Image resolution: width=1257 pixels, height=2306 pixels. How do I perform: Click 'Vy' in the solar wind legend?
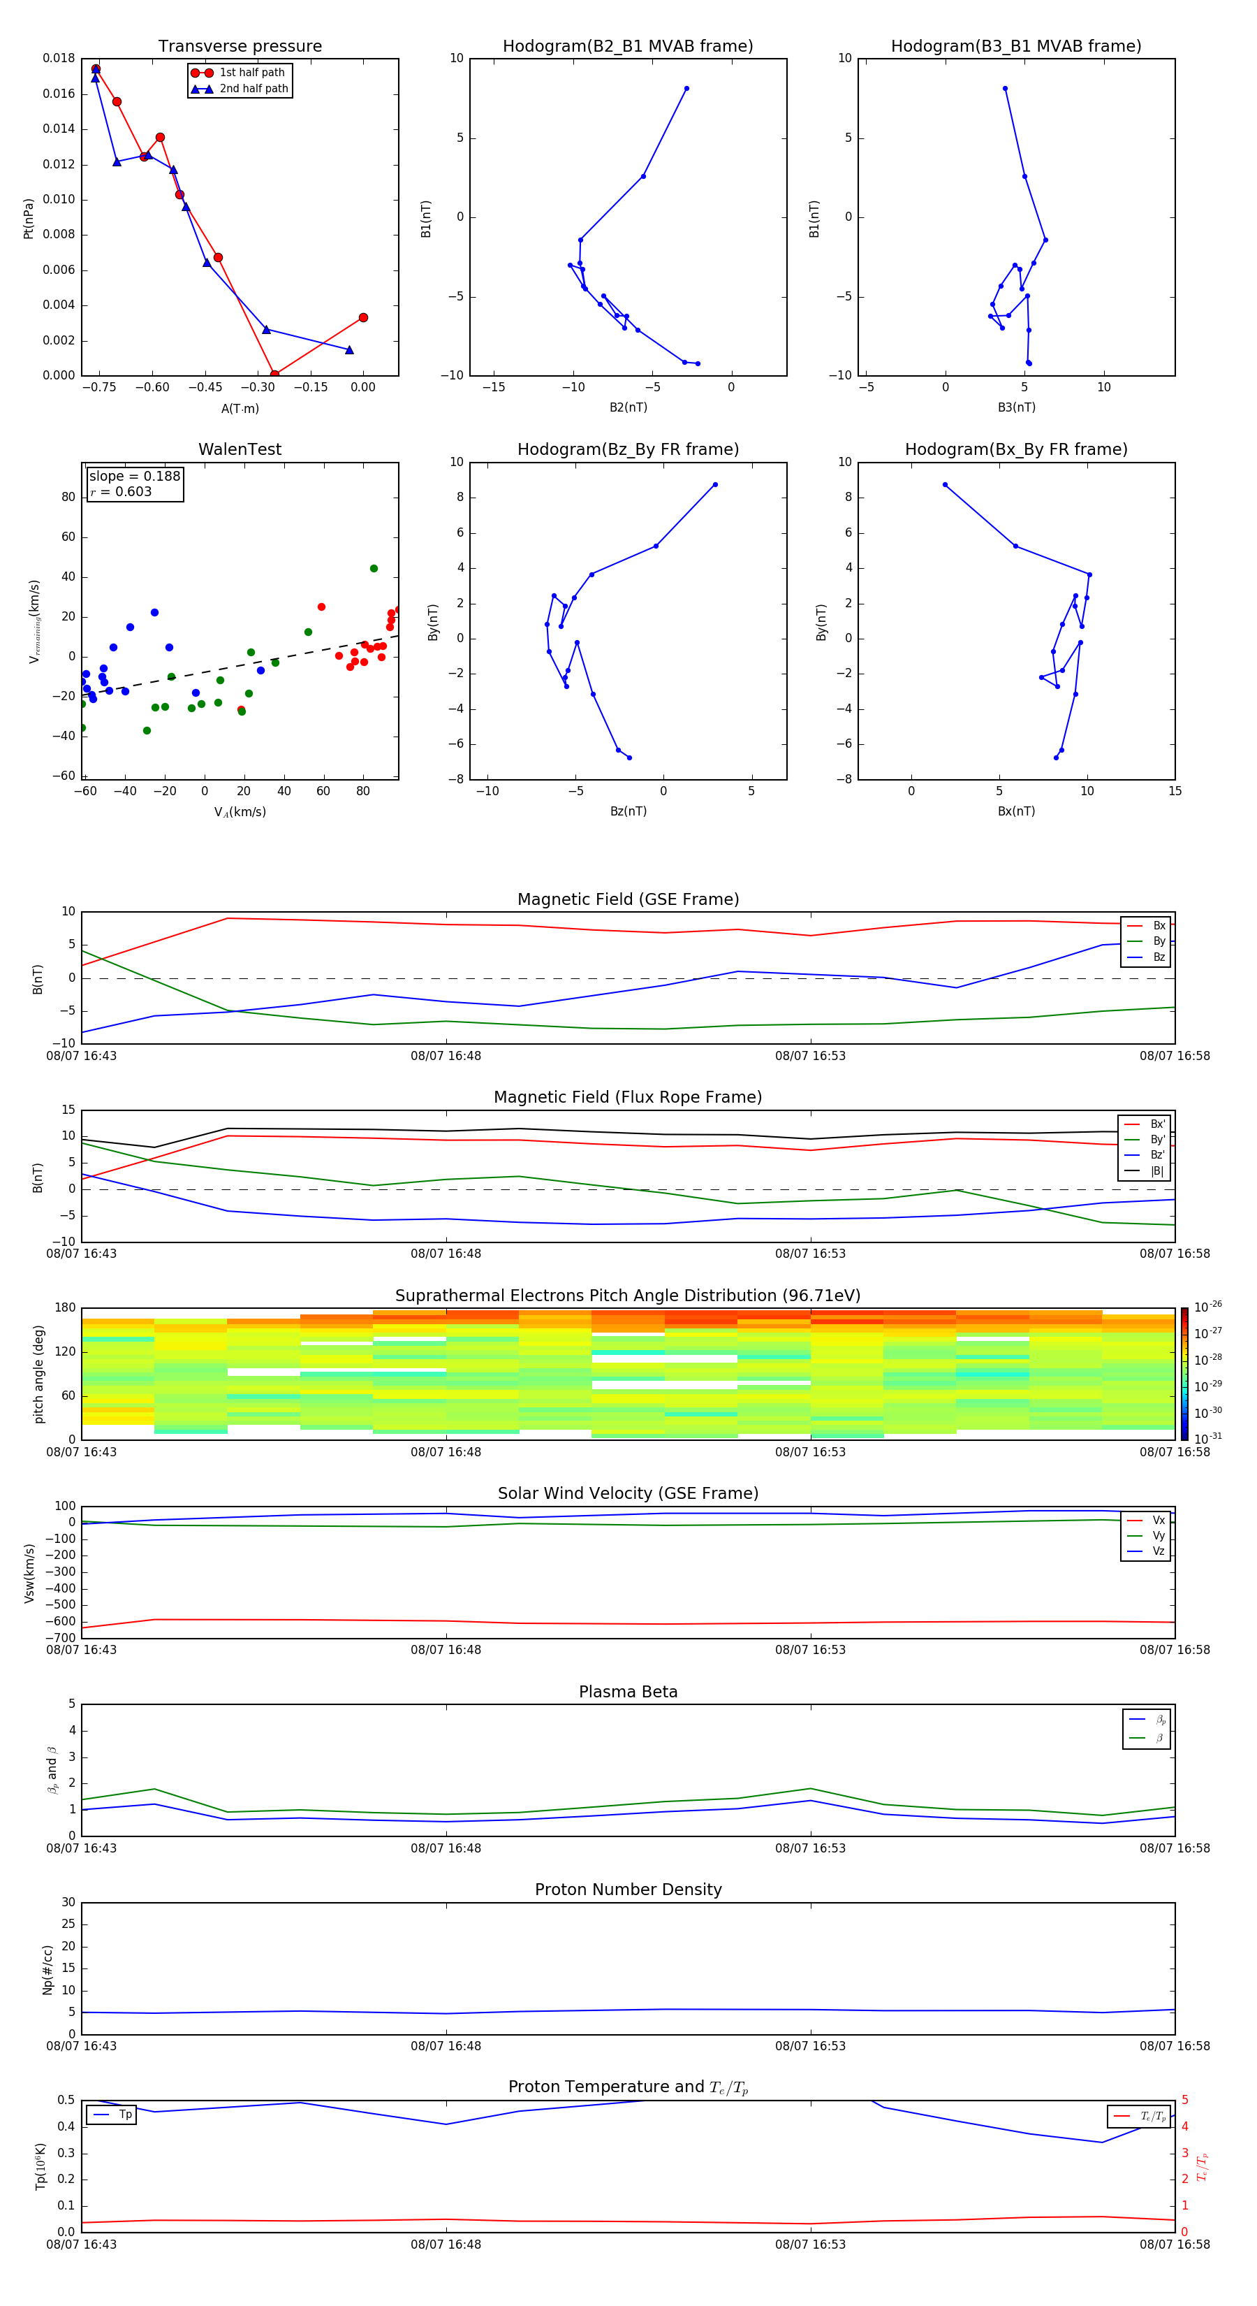click(1146, 1535)
